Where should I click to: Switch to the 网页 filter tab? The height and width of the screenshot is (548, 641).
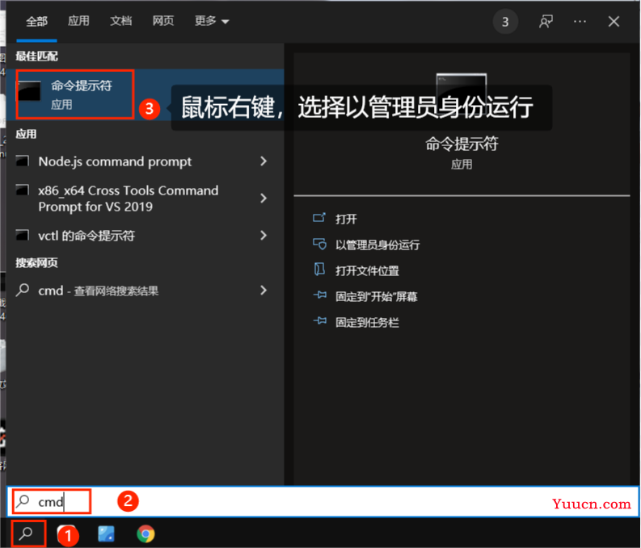[x=163, y=21]
